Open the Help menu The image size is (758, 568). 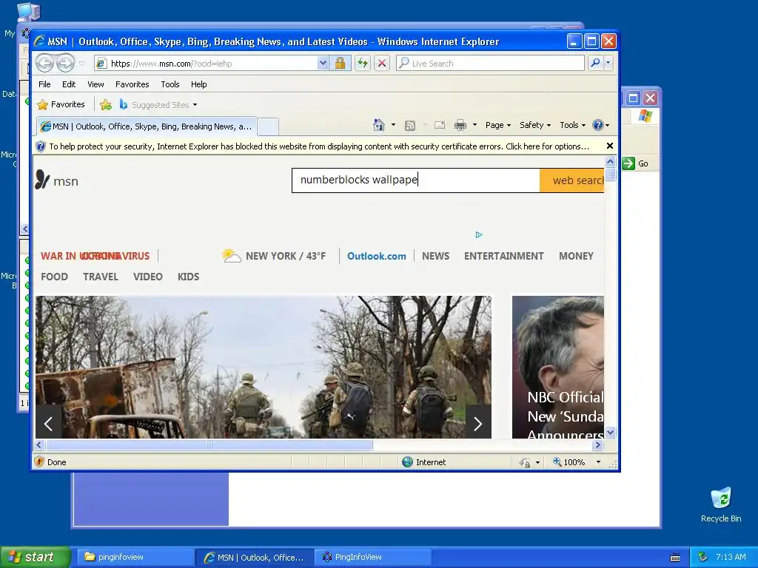coord(198,84)
